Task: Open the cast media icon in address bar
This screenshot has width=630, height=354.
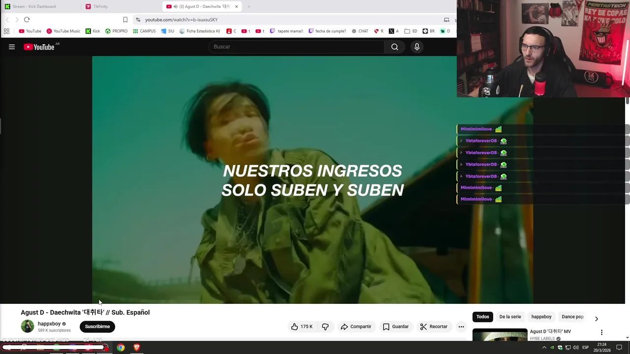Action: pyautogui.click(x=446, y=20)
